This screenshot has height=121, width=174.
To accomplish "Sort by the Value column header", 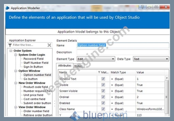I will [x=150, y=72].
